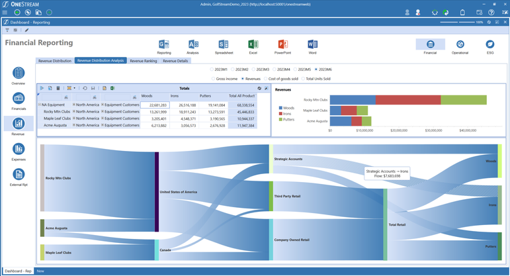Export grid using green Excel icon
This screenshot has width=510, height=276.
112,88
